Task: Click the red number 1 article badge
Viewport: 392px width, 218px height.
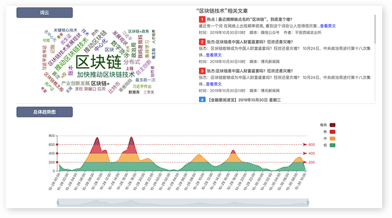Action: (x=202, y=19)
